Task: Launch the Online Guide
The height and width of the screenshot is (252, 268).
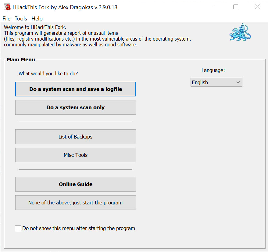Action: (x=76, y=184)
